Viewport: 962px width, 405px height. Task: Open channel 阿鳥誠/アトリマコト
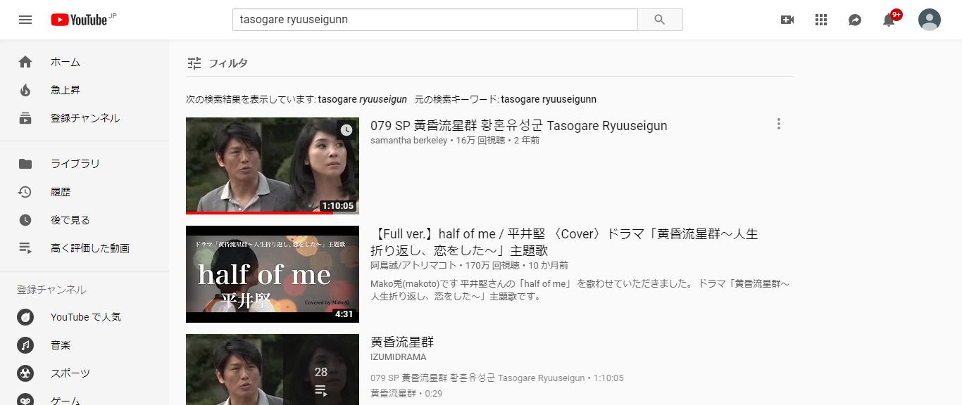(414, 266)
